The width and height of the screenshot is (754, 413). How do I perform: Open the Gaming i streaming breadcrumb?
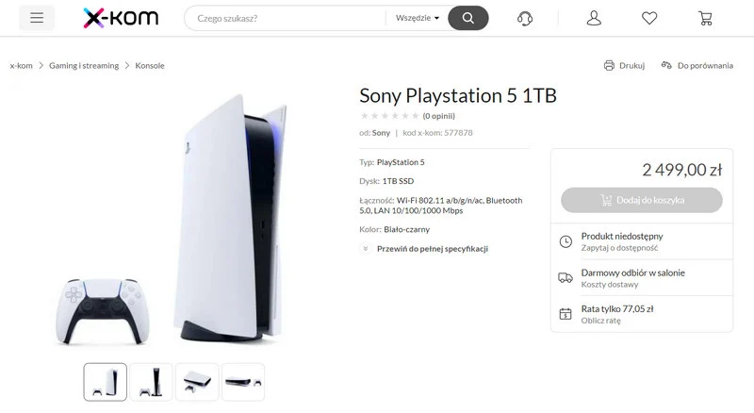tap(84, 65)
